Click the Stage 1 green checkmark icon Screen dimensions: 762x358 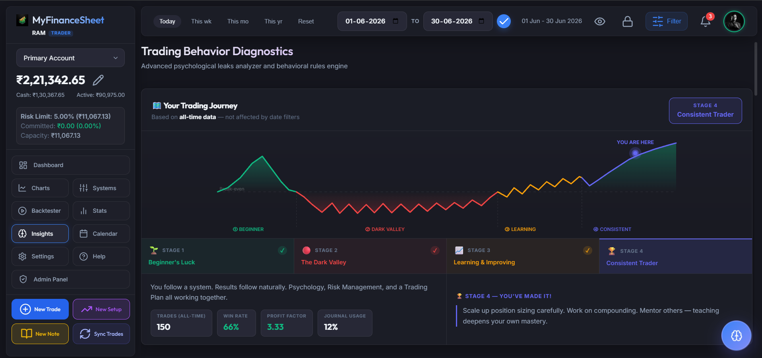coord(282,250)
